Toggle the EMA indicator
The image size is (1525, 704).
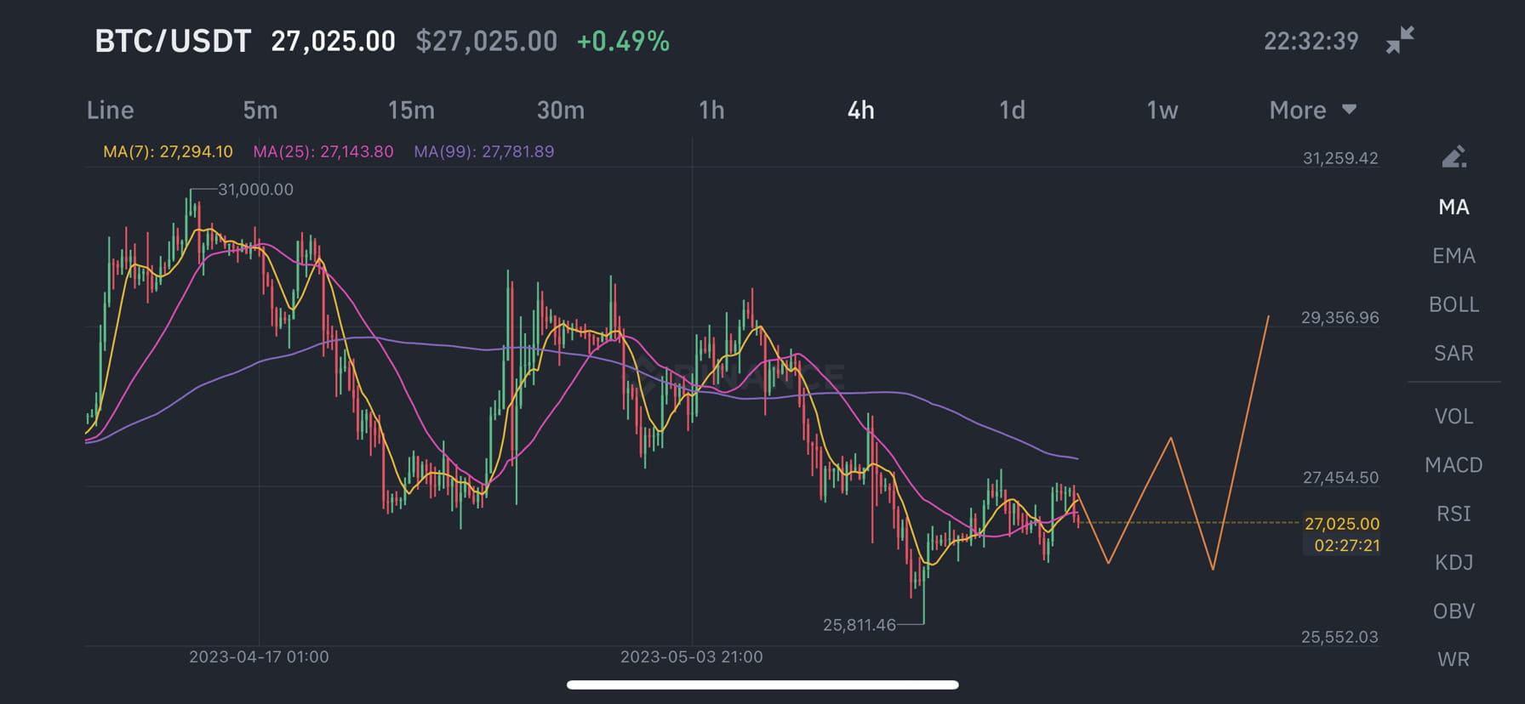1454,255
